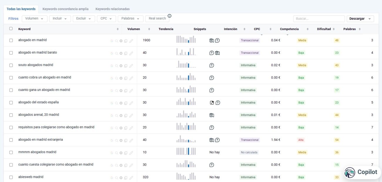382x182 pixels.
Task: Click trend chart for 'abiesweb madrid'
Action: click(186, 176)
